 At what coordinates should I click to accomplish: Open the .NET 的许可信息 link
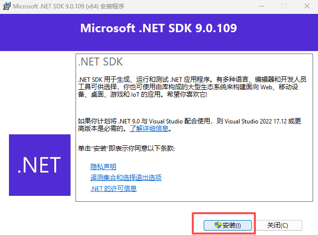pyautogui.click(x=114, y=188)
